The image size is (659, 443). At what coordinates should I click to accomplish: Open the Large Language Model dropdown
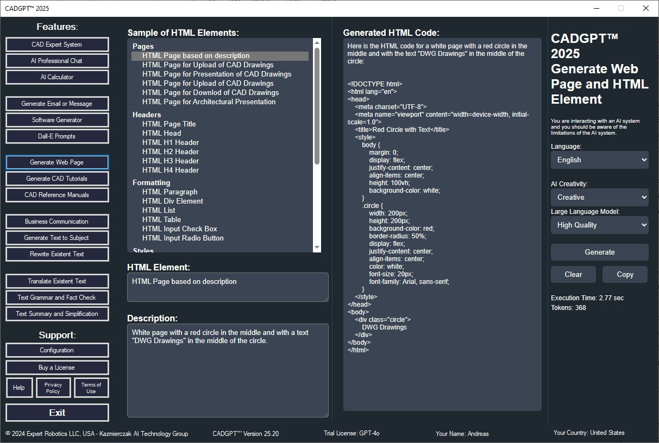click(x=599, y=225)
